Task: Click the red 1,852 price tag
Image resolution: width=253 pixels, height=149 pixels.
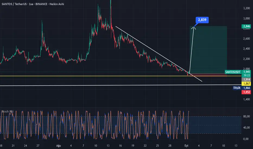Action: [x=246, y=92]
